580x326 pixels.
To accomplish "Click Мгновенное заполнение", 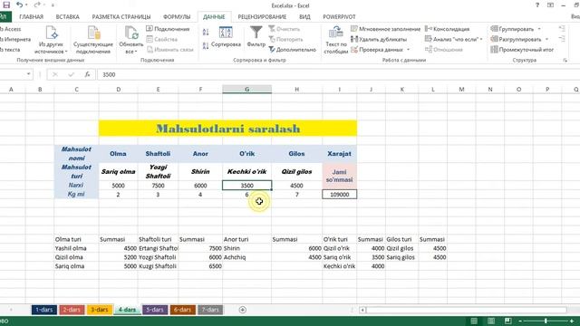I will (385, 29).
